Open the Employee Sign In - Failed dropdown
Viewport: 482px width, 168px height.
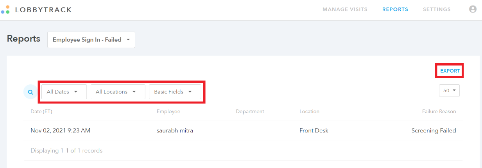91,40
